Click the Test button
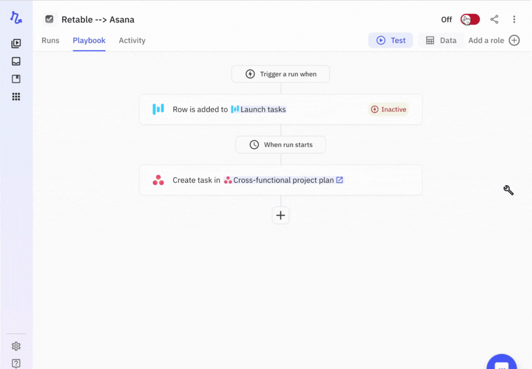 point(390,40)
